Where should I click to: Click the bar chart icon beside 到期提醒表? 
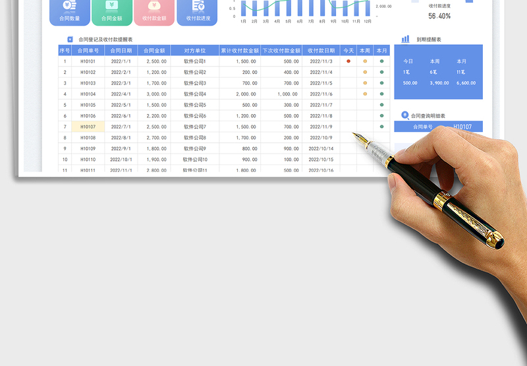point(405,40)
